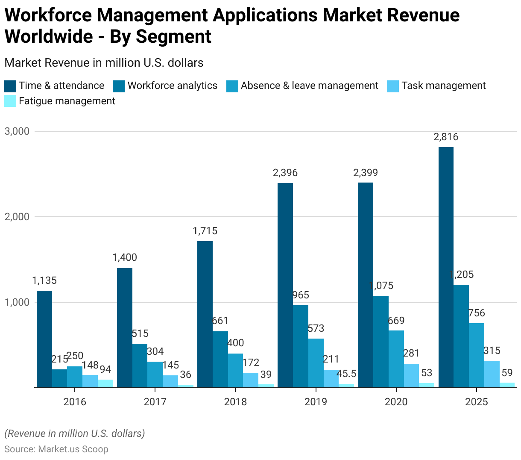This screenshot has width=521, height=460.
Task: Click the Workforce analytics legend color swatch
Action: point(119,86)
